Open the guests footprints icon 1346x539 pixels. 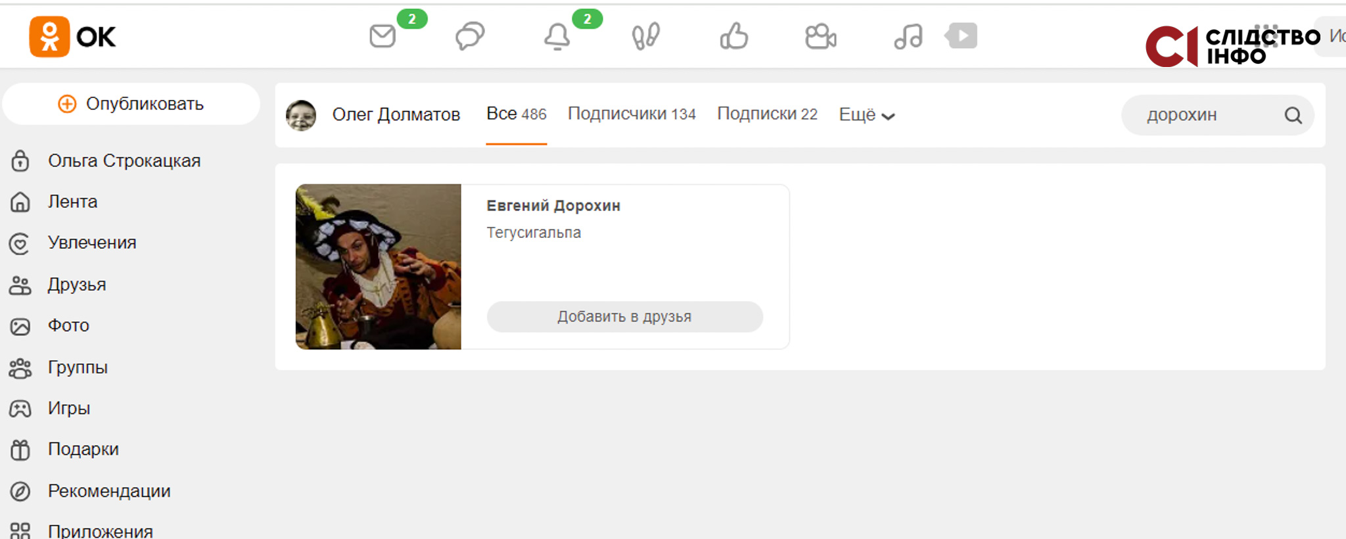click(x=645, y=36)
